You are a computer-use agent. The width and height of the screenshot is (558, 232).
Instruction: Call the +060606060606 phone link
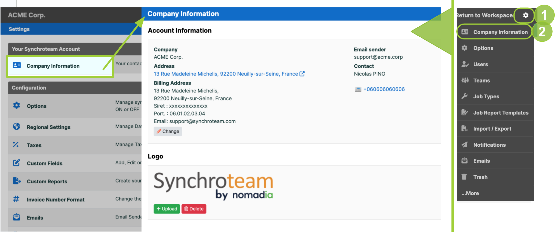[384, 89]
